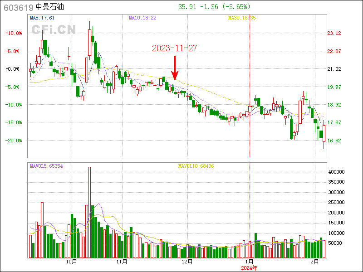Image resolution: width=363 pixels, height=272 pixels.
Task: Click the 11月 label on the time axis
Action: coord(122,262)
